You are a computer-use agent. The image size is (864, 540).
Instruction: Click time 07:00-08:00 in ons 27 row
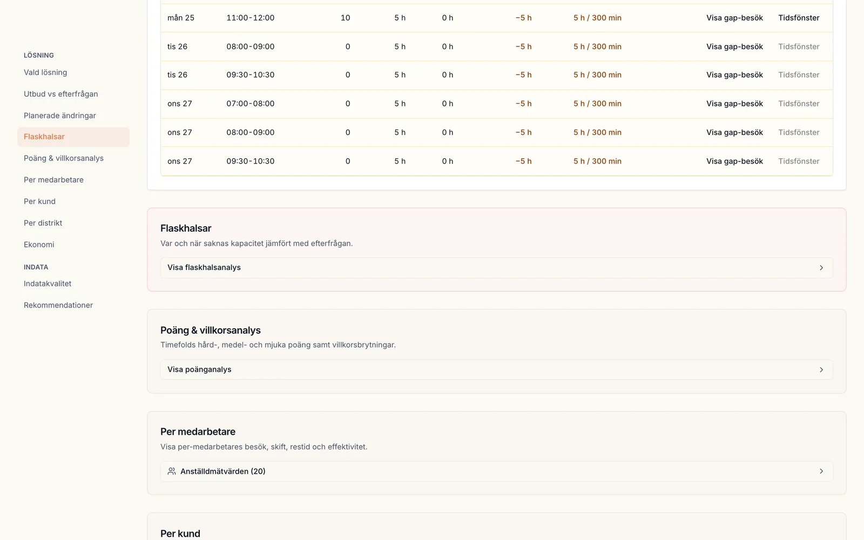click(x=251, y=104)
